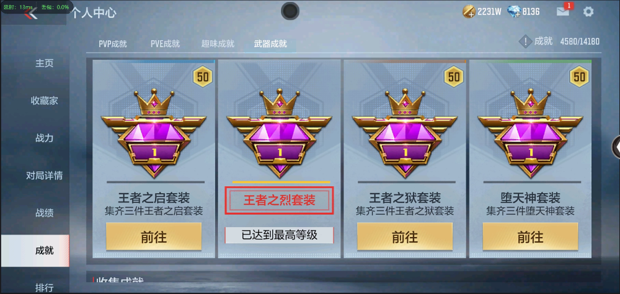Switch to PVE成就 tab

166,44
